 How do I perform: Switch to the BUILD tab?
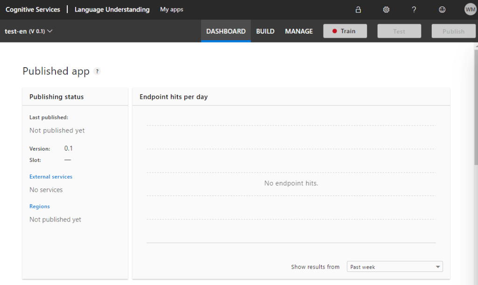point(265,31)
